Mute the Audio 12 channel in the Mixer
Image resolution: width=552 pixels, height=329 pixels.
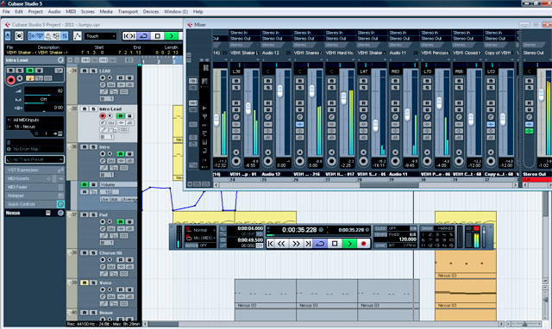click(268, 81)
